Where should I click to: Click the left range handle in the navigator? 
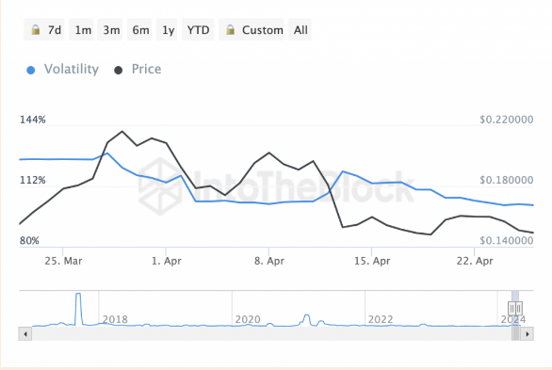[511, 309]
